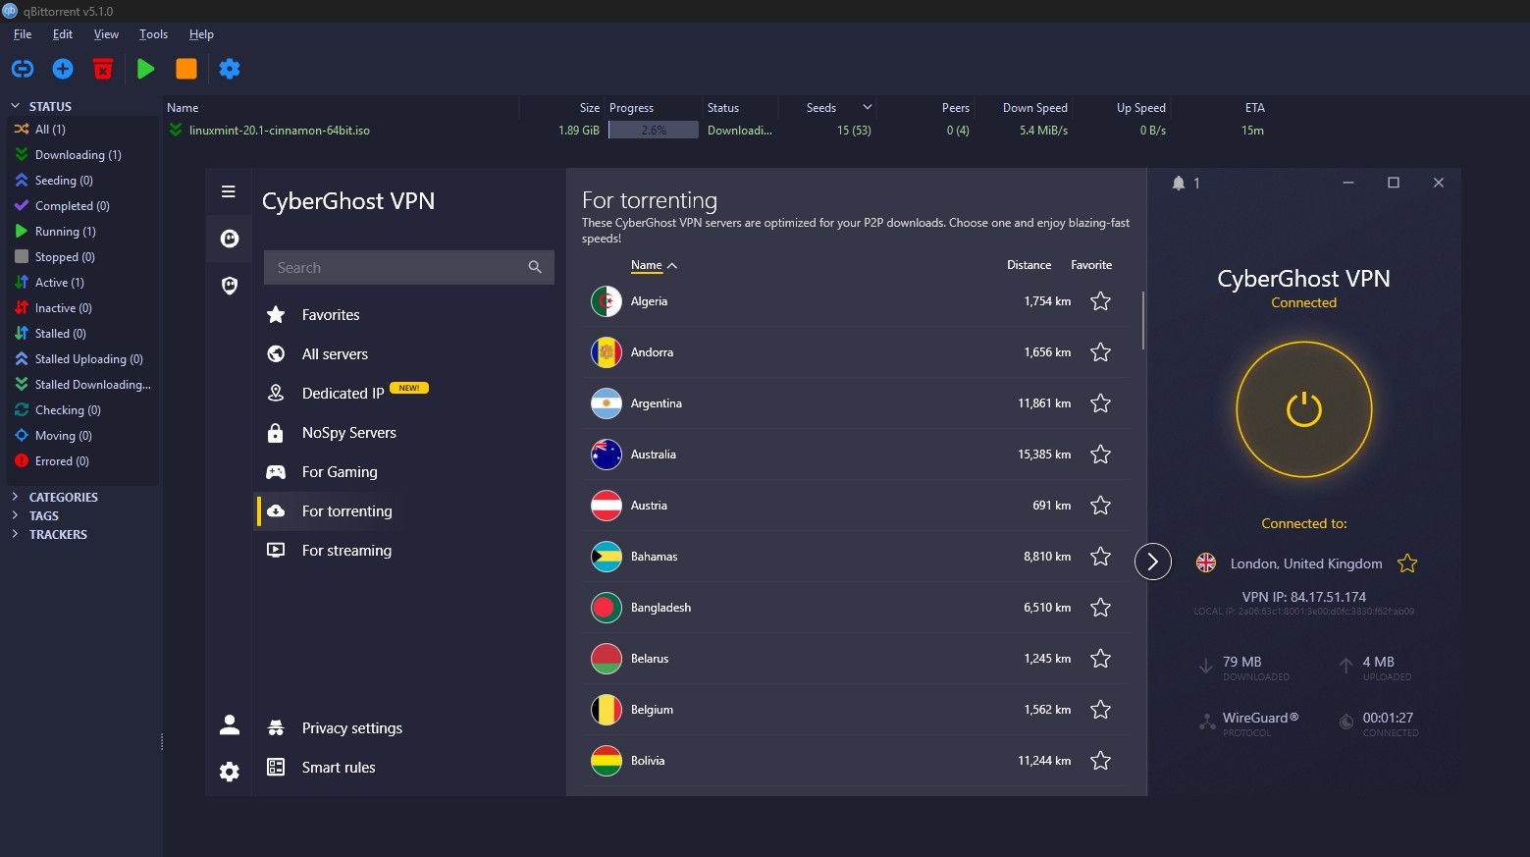Click the Add torrent file plus icon
1530x857 pixels.
63,69
